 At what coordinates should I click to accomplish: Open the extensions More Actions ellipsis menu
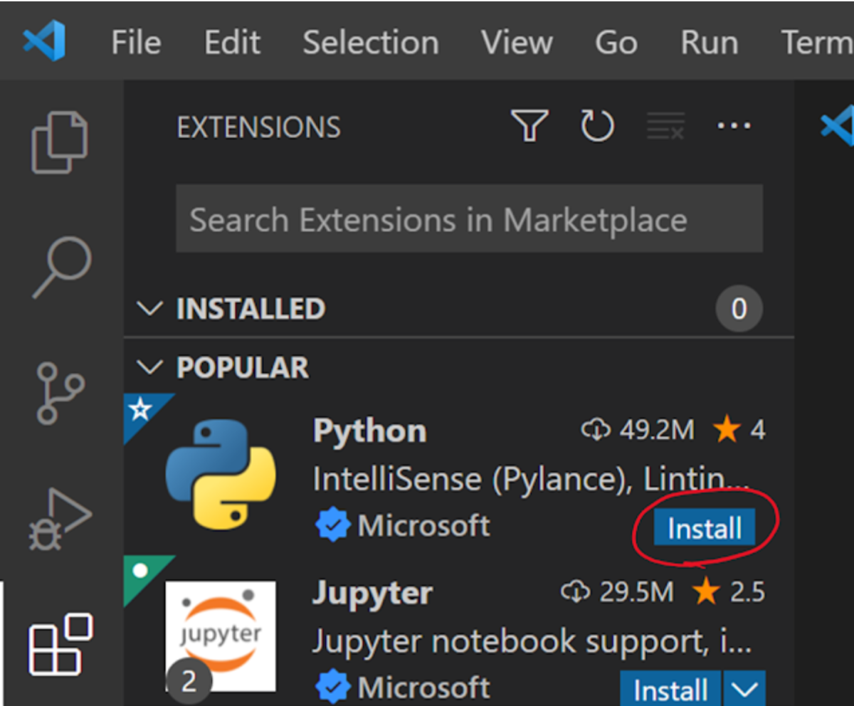tap(733, 126)
